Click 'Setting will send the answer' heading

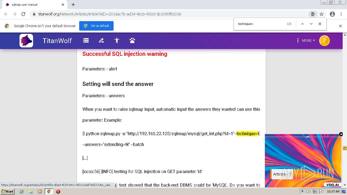[118, 84]
